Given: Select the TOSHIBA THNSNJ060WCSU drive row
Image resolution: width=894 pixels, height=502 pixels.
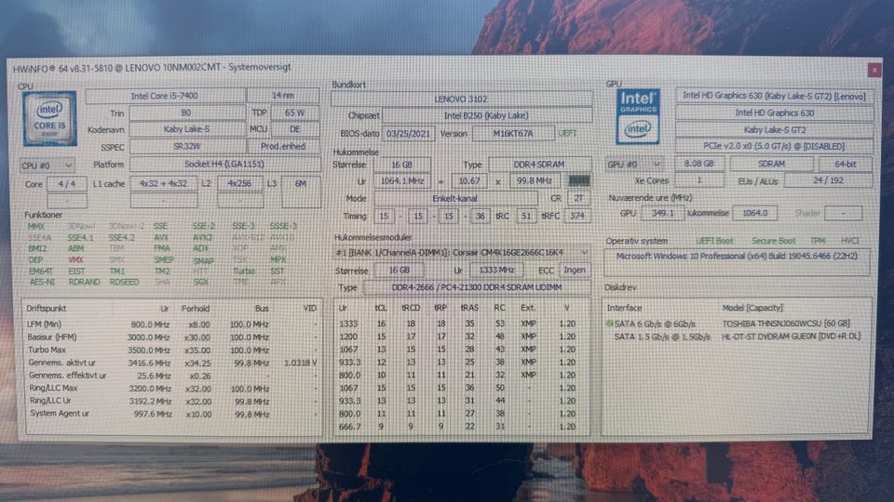Looking at the screenshot, I should point(735,324).
